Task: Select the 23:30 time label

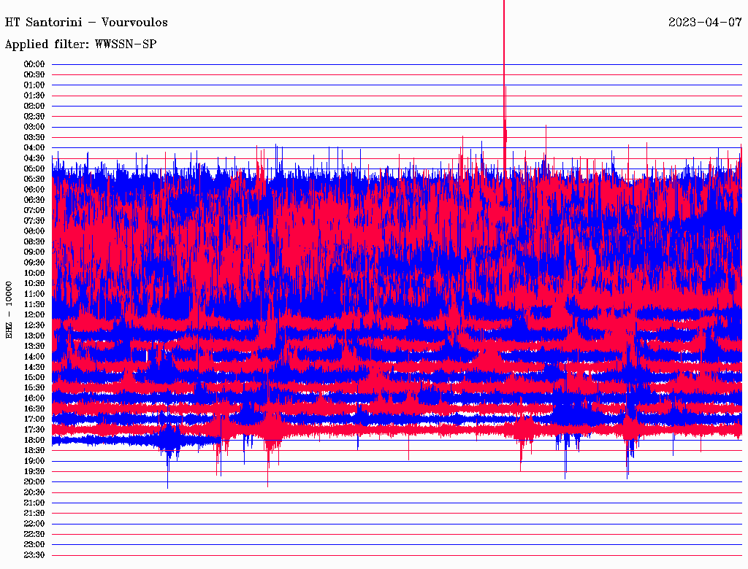Action: pyautogui.click(x=34, y=554)
